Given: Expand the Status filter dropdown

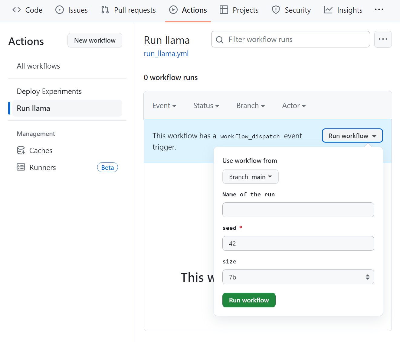Looking at the screenshot, I should pos(206,105).
